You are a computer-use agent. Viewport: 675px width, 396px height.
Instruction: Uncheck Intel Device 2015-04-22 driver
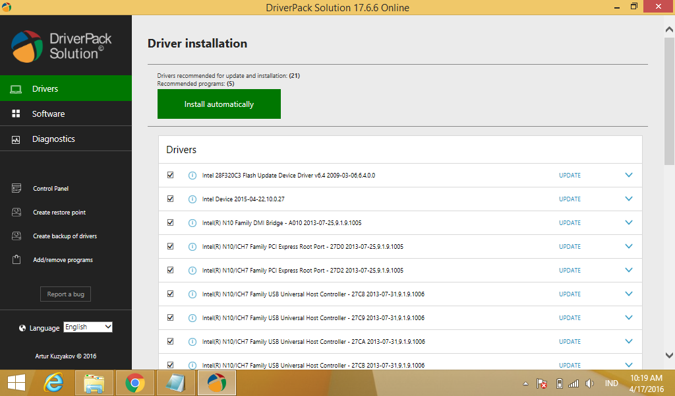tap(171, 199)
